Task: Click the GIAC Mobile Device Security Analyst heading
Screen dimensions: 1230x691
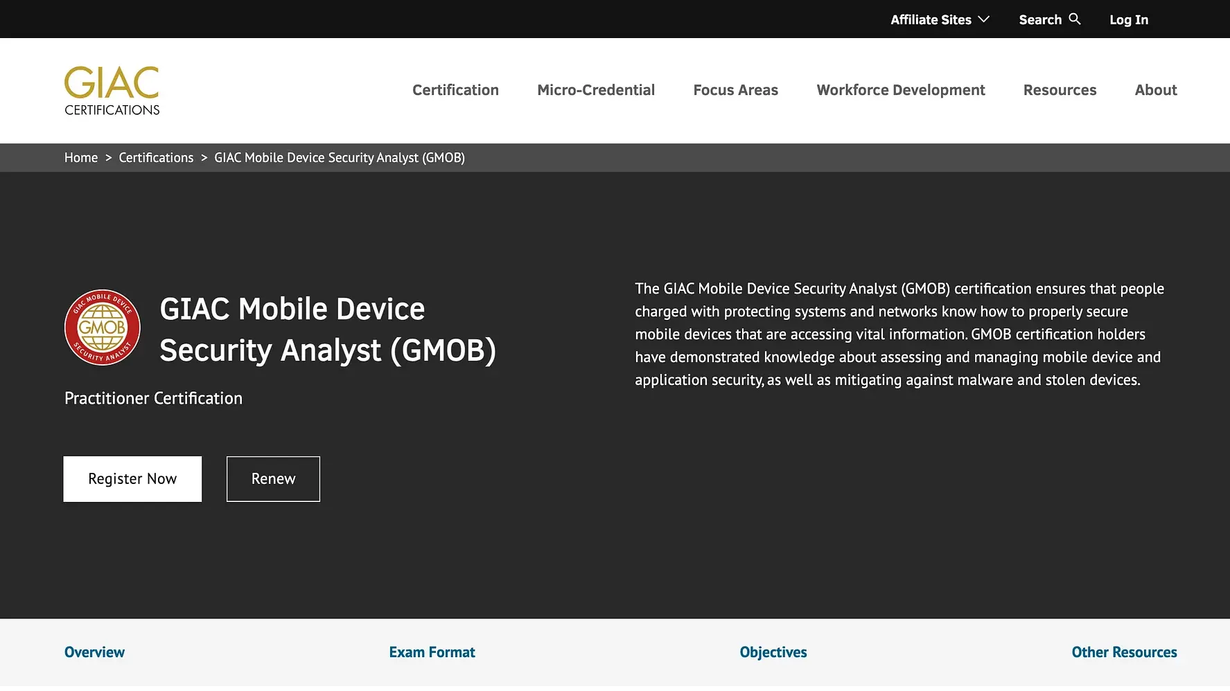Action: click(x=328, y=330)
